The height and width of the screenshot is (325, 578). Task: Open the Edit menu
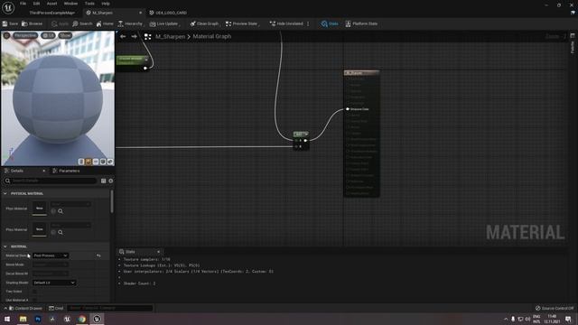pos(36,4)
